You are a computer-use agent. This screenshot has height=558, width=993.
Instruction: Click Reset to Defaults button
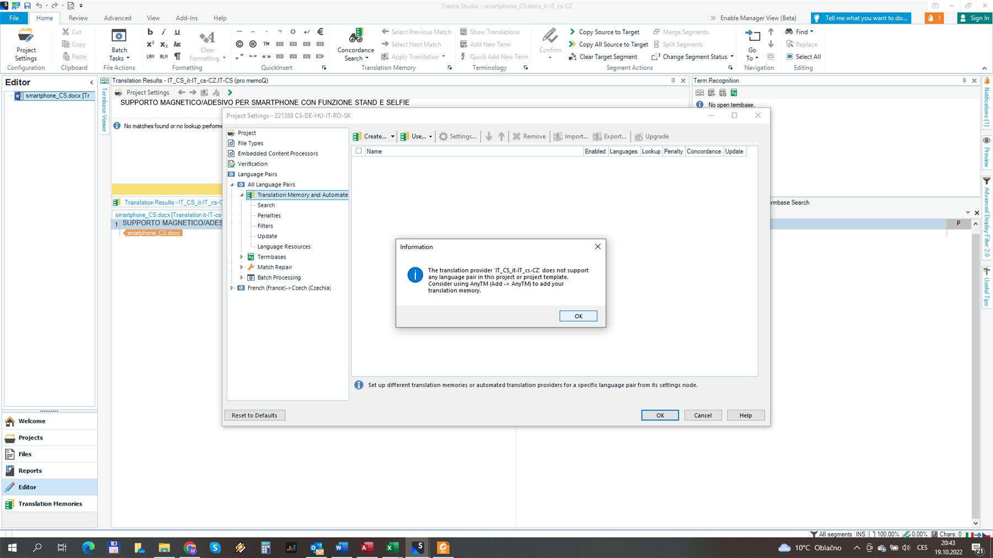point(254,415)
